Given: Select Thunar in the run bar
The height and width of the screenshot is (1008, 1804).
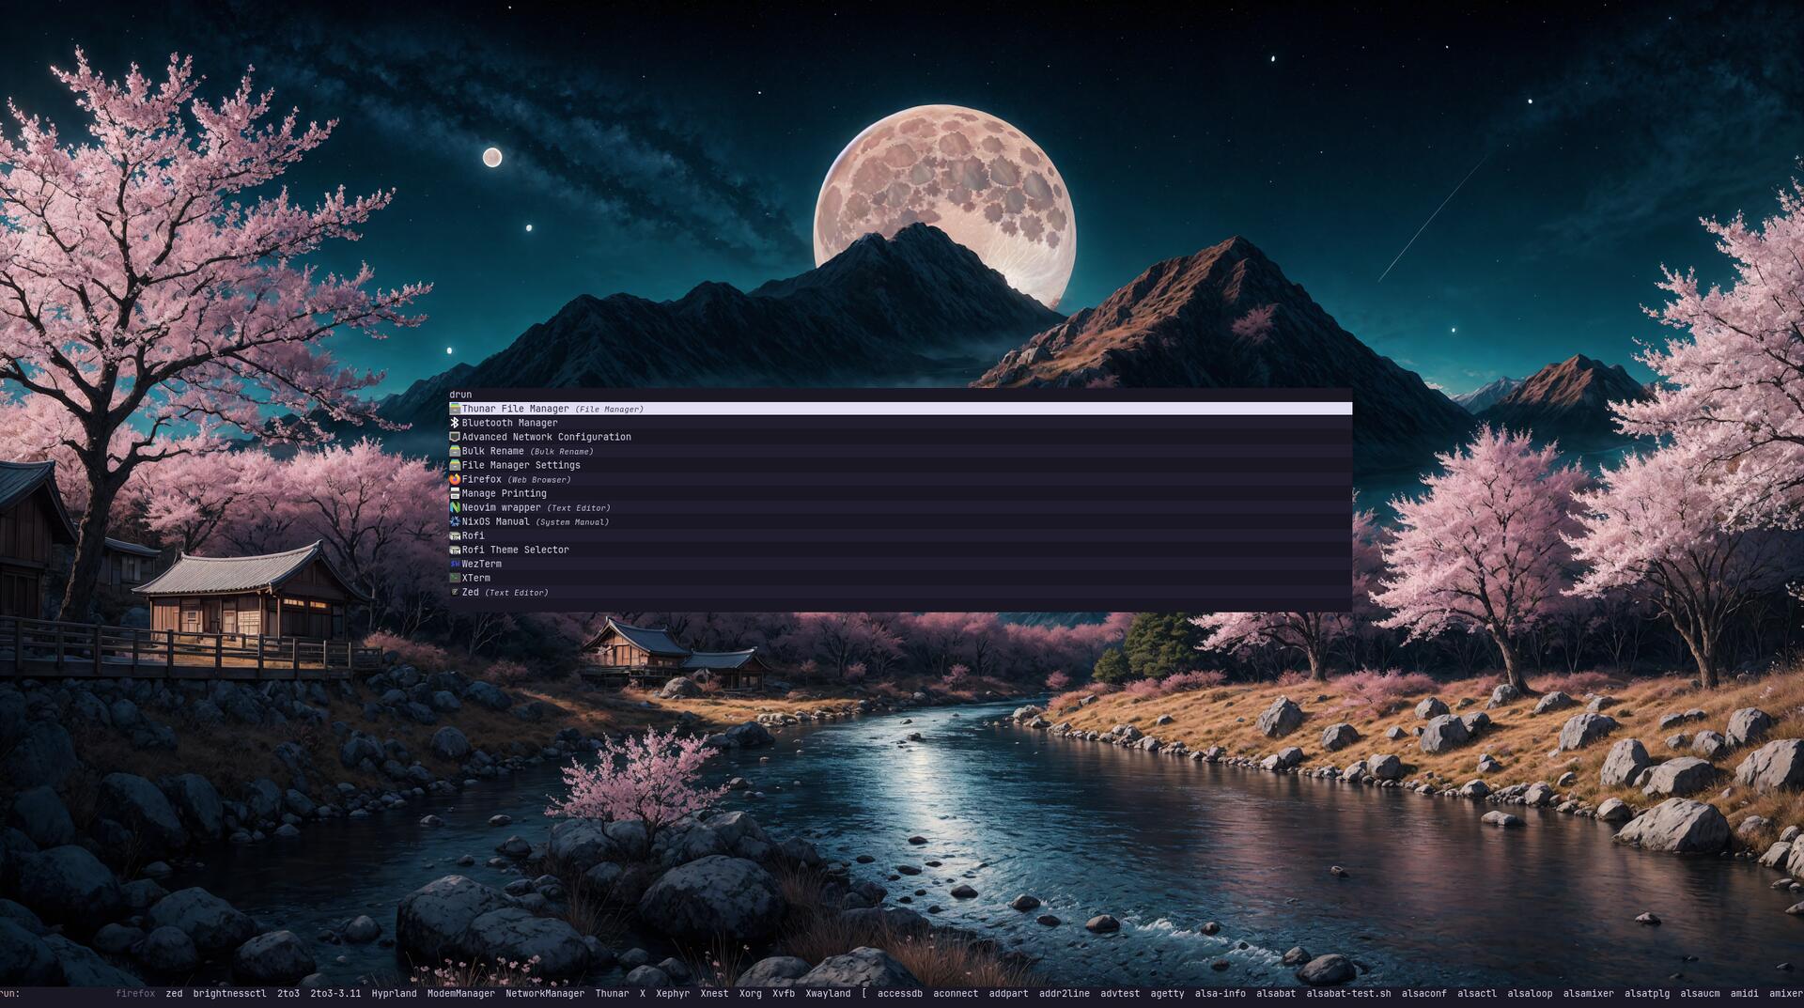Looking at the screenshot, I should tap(612, 993).
